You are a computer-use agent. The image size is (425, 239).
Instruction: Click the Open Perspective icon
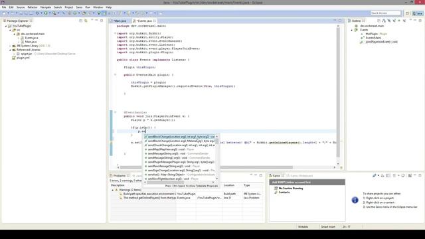pos(407,13)
